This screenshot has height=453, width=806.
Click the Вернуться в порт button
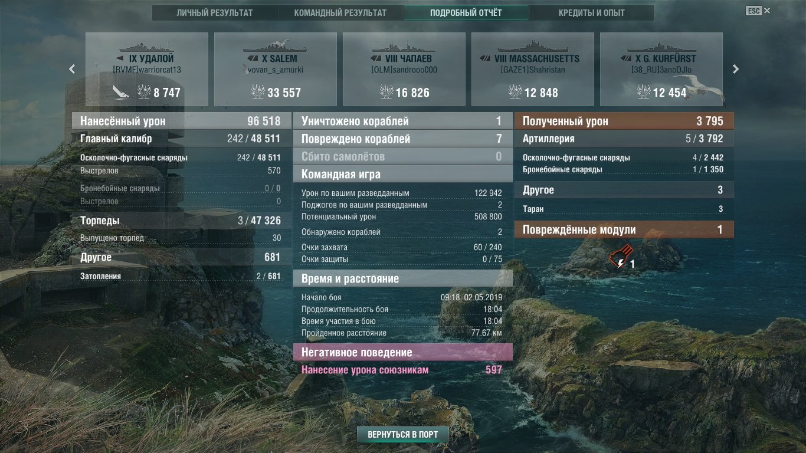[x=403, y=435]
